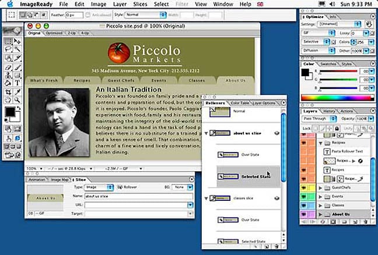Screen dimensions: 378x255
Task: Select the Magic Wand tool
Action: tap(17, 49)
